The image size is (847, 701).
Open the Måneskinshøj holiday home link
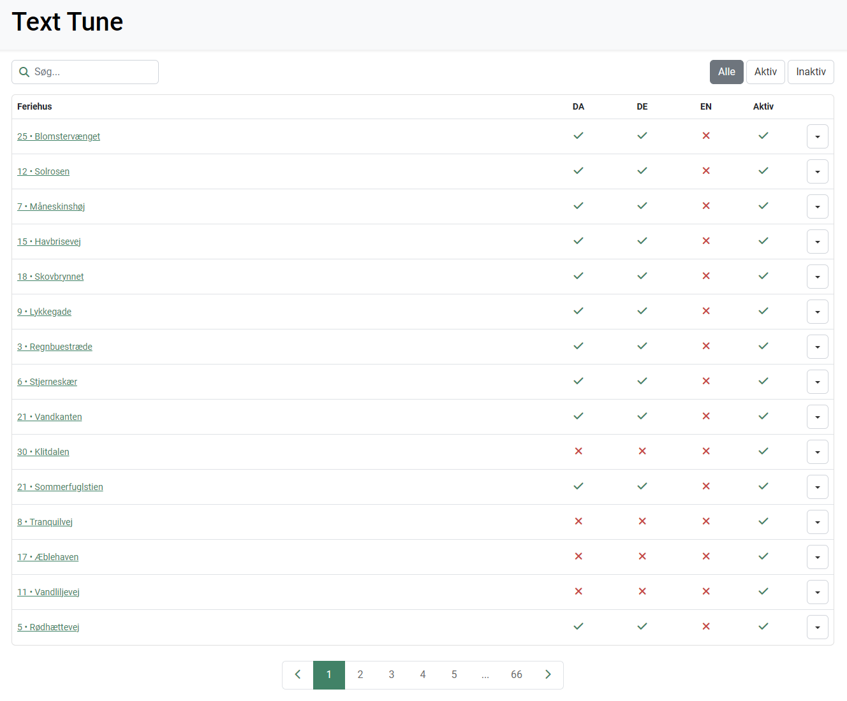click(x=51, y=206)
